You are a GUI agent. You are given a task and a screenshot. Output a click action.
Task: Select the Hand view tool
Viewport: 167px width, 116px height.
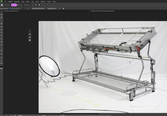pyautogui.click(x=1, y=58)
